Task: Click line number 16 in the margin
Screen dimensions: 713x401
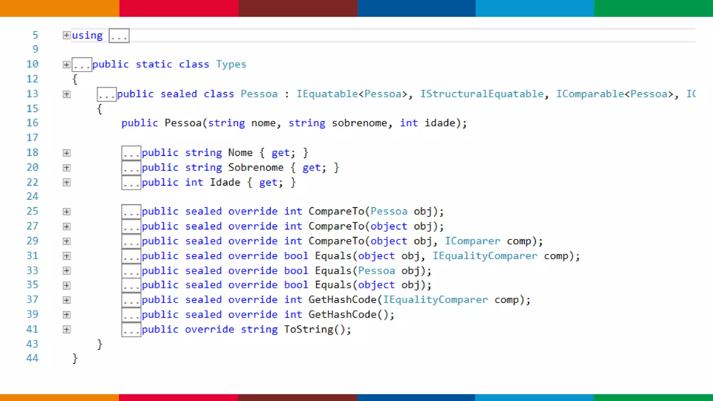Action: (x=32, y=123)
